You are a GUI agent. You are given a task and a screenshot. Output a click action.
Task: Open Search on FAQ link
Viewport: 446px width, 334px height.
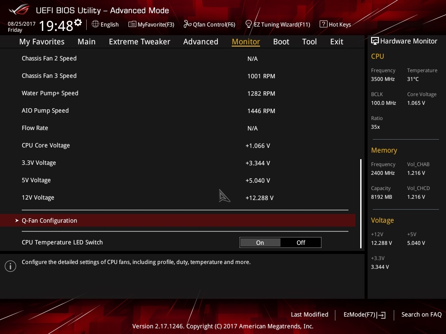point(421,314)
